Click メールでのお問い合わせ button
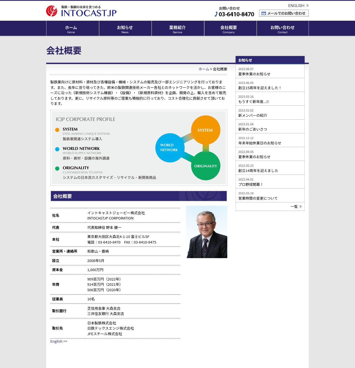 pos(284,13)
